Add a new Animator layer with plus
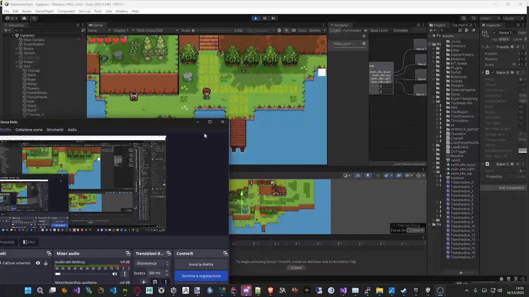Viewport: 529px width, 297px height. point(364,36)
